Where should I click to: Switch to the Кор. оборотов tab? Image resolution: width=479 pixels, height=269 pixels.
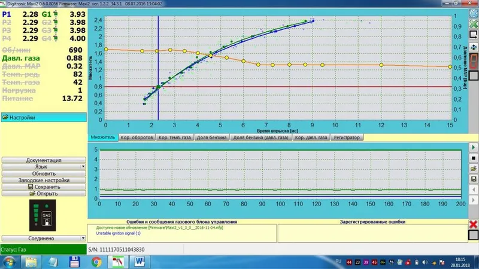click(137, 137)
